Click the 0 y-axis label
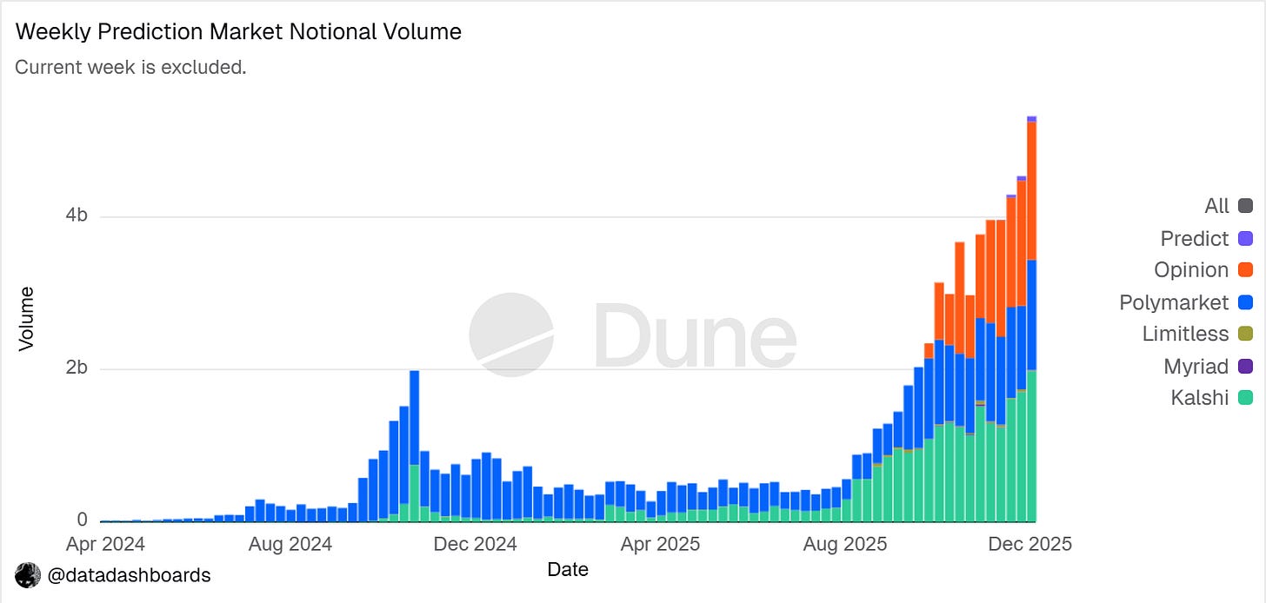1266x603 pixels. click(83, 520)
